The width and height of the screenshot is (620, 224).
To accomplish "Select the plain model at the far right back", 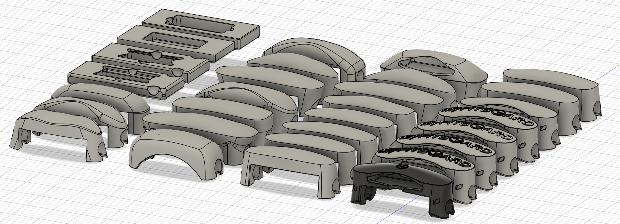I will (x=552, y=94).
